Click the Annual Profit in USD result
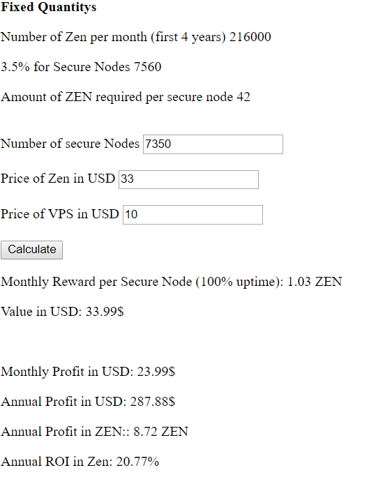 coord(88,402)
